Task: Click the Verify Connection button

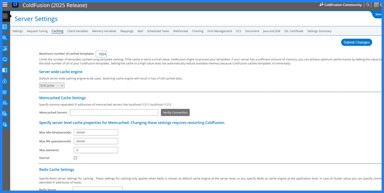Action: tap(175, 113)
